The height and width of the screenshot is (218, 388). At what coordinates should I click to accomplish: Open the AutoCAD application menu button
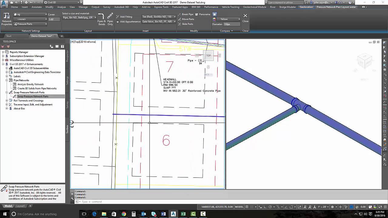pos(4,3)
